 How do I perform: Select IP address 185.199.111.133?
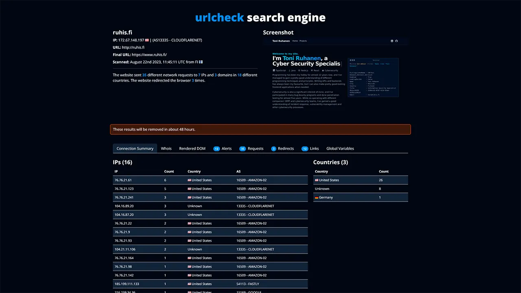click(127, 284)
